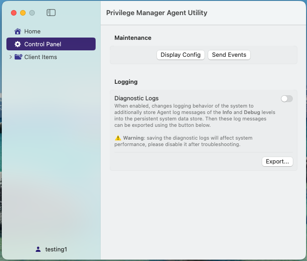Toggle the sidebar visibility icon
This screenshot has height=261, width=307.
tap(51, 13)
